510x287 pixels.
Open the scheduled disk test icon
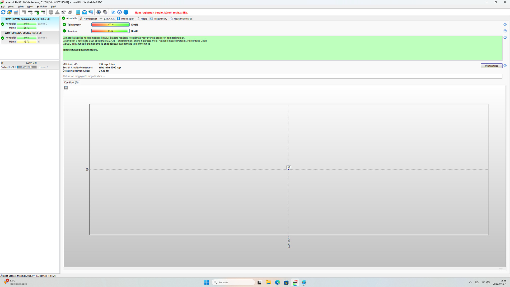click(x=30, y=12)
